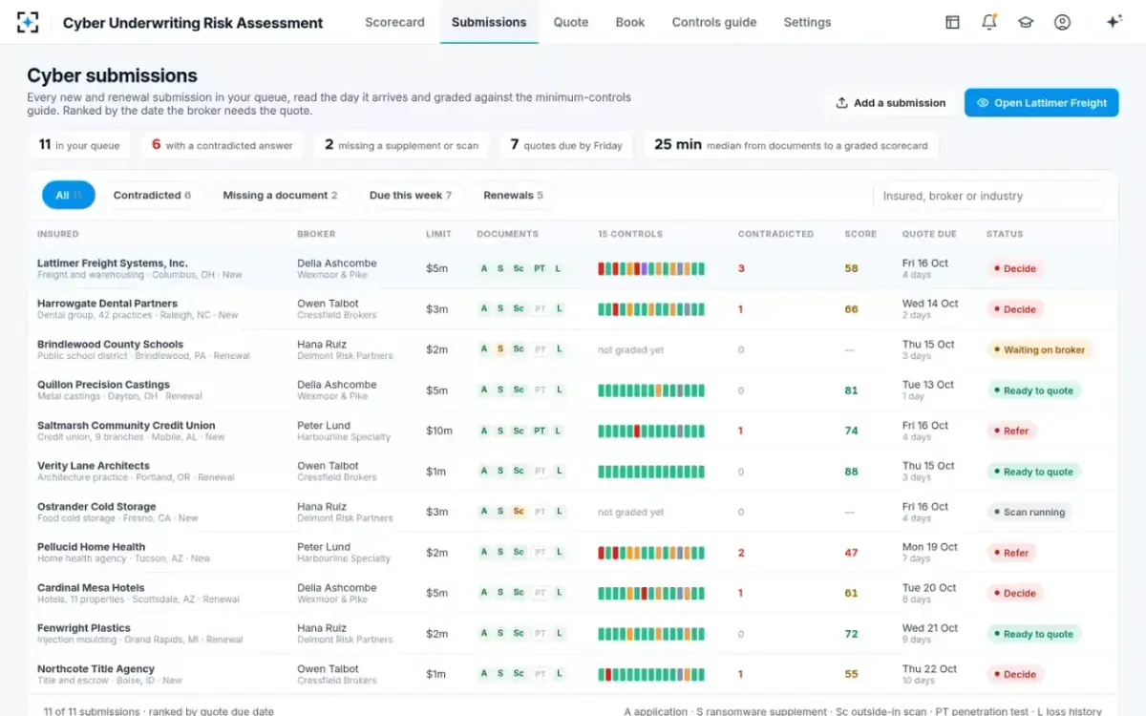The height and width of the screenshot is (716, 1146).
Task: Open the sparkle assistant icon
Action: click(x=1114, y=22)
